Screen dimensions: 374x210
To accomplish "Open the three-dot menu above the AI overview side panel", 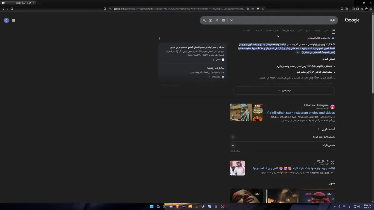I will tap(160, 38).
